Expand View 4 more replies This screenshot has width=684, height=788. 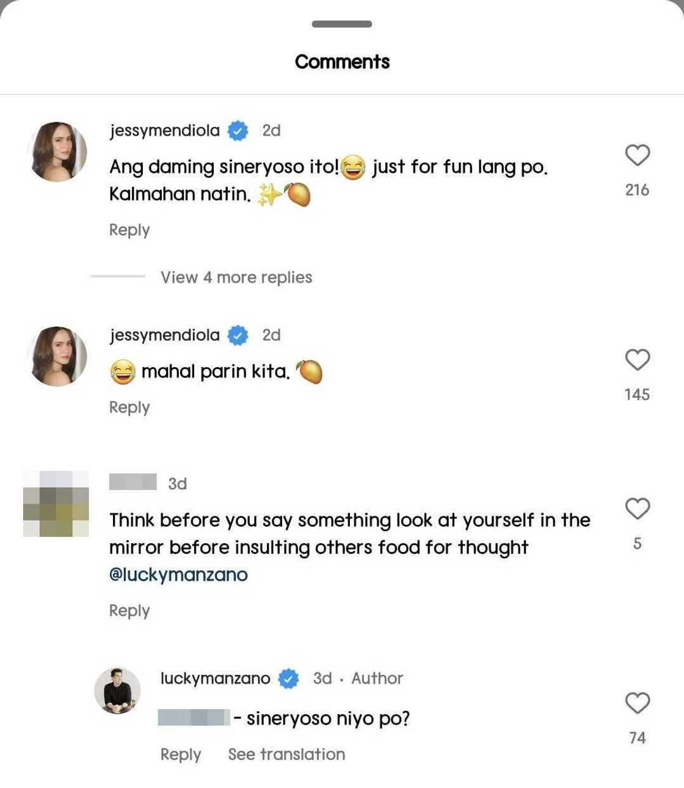(236, 277)
